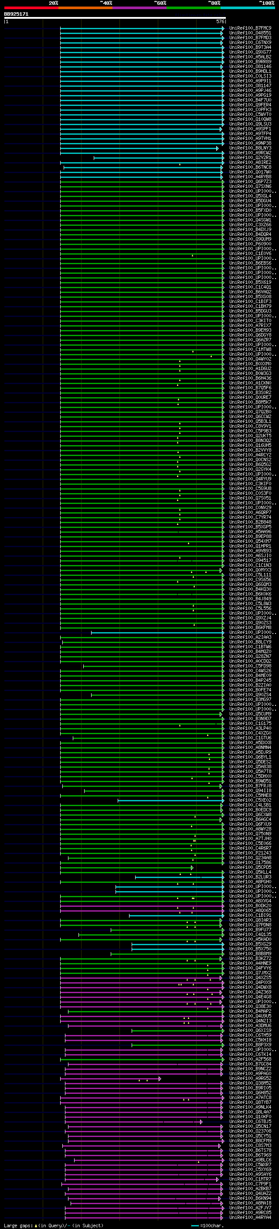The image size is (279, 1229).
Task: Select the UniRef100_B4KQ30 label
Action: [x=250, y=590]
